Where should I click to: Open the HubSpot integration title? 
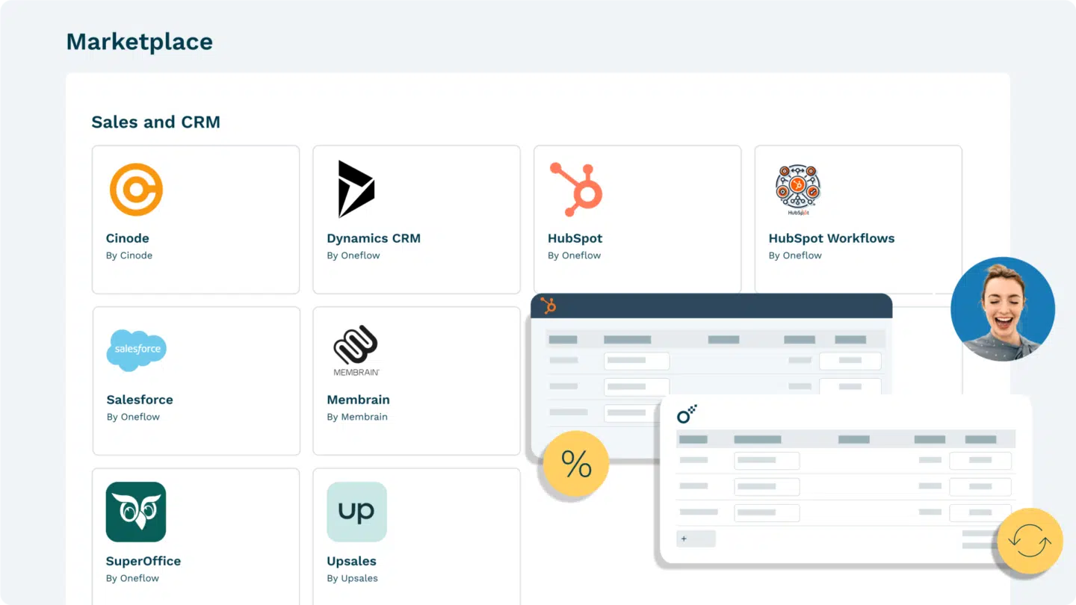coord(575,238)
